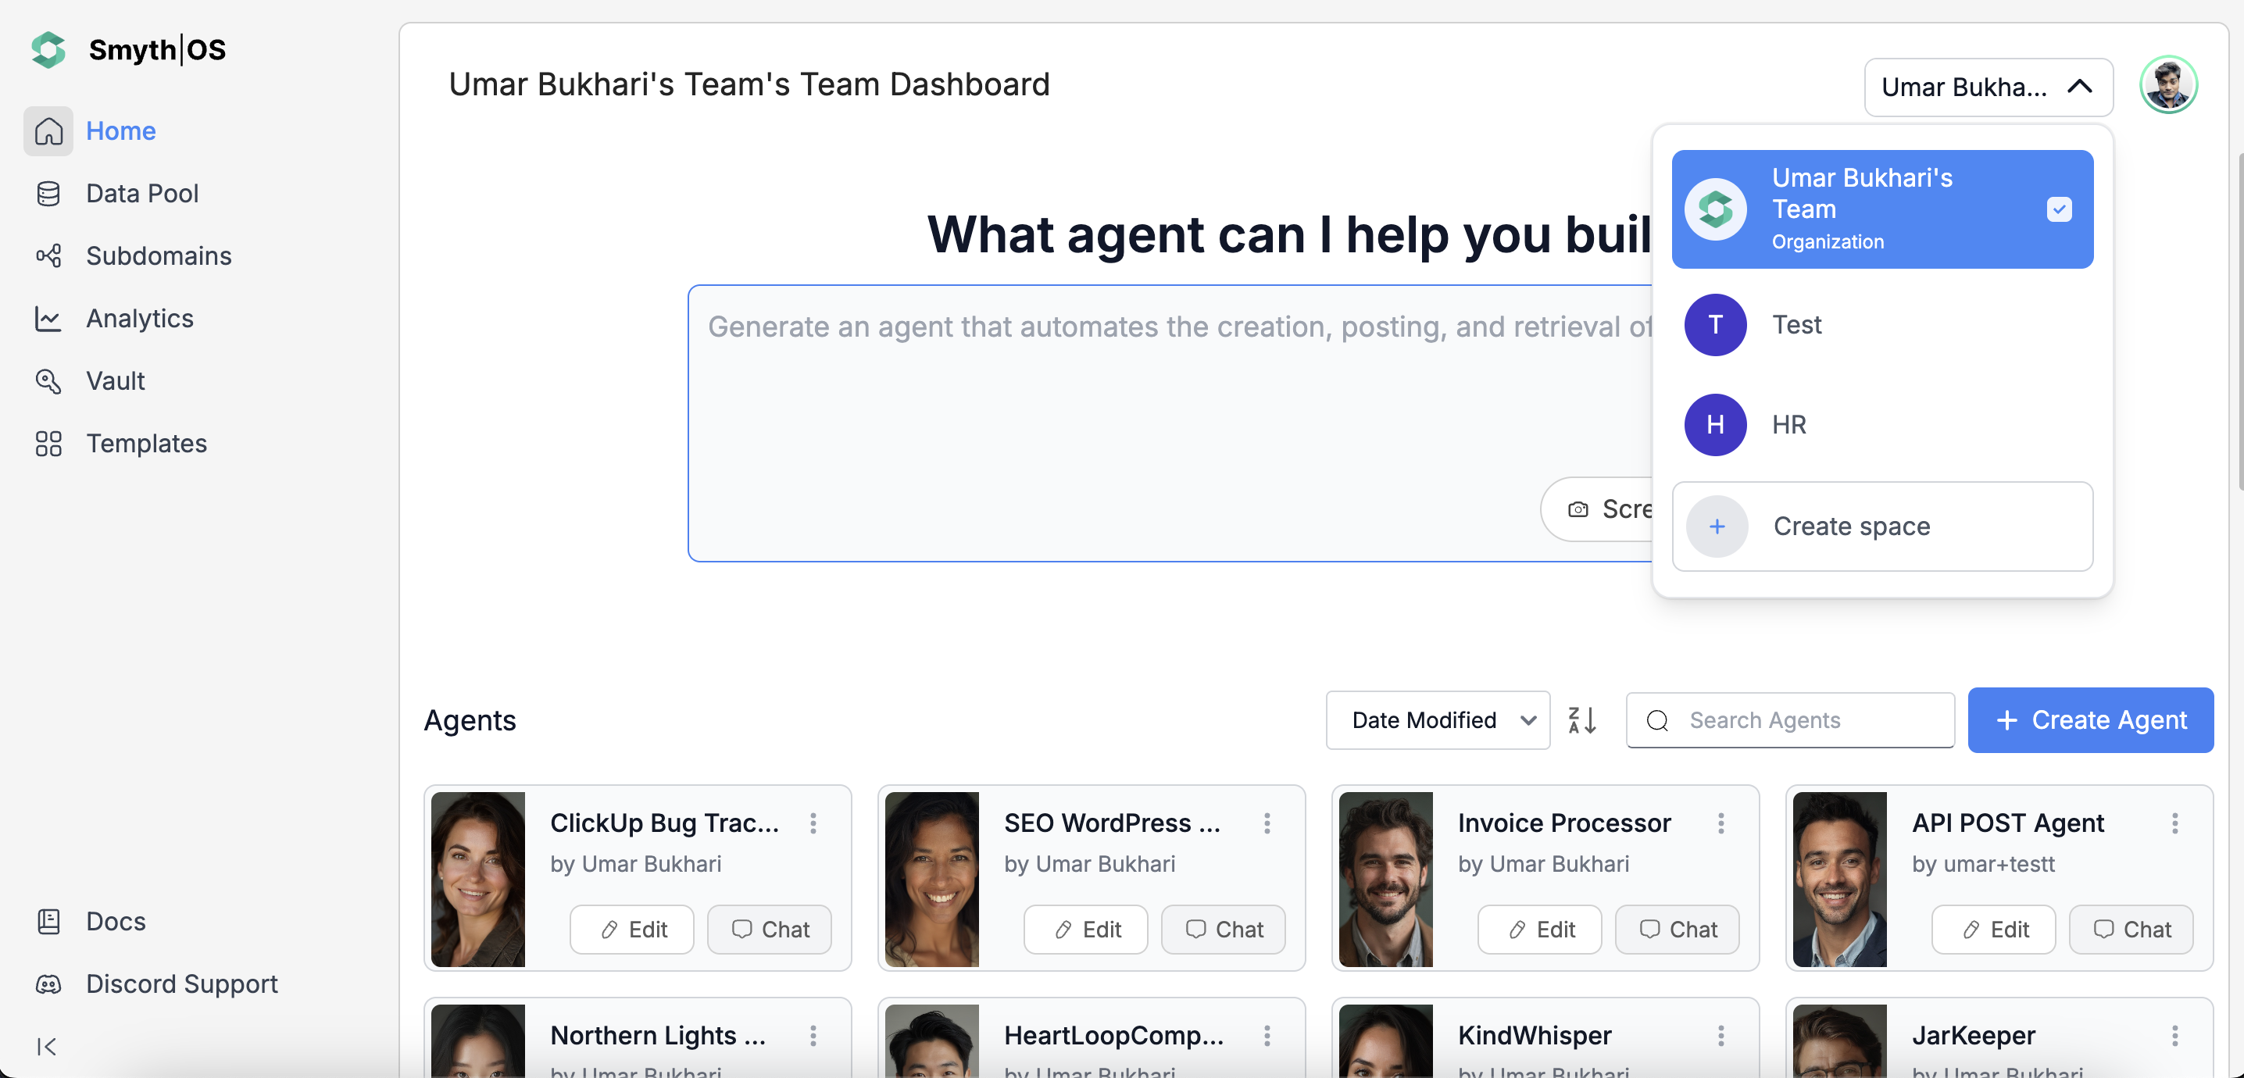Toggle the checkmark on Umar Bukhari's Team
This screenshot has height=1078, width=2244.
pyautogui.click(x=2059, y=209)
